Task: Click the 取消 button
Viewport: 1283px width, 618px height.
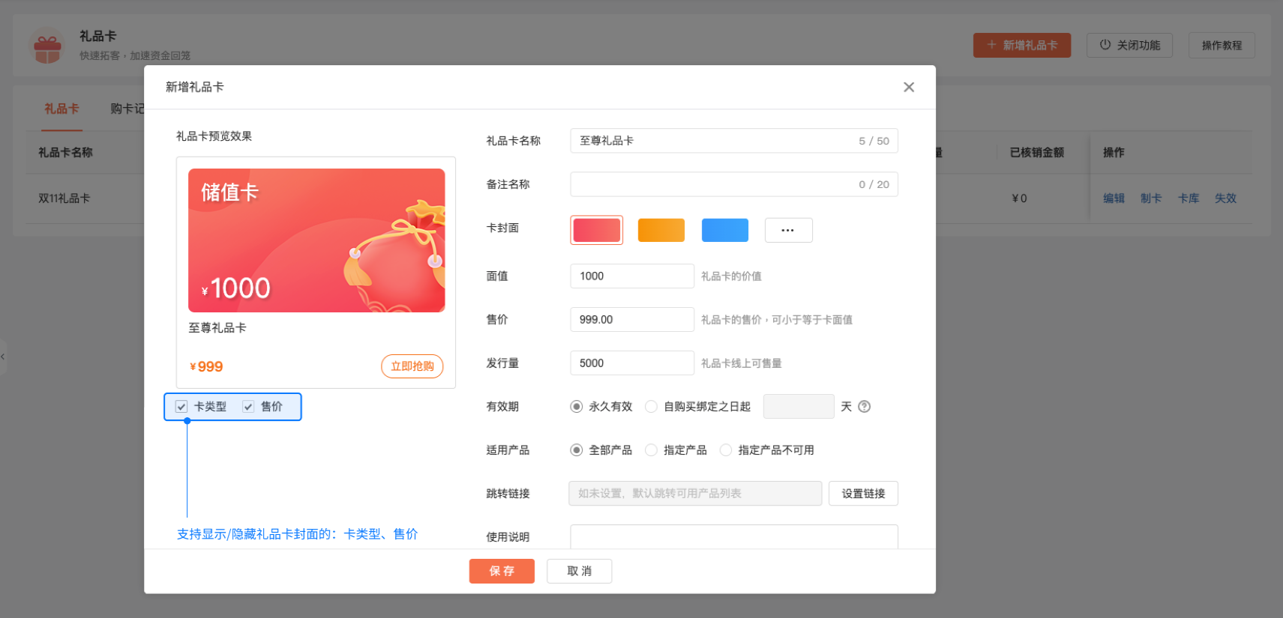Action: pyautogui.click(x=579, y=571)
